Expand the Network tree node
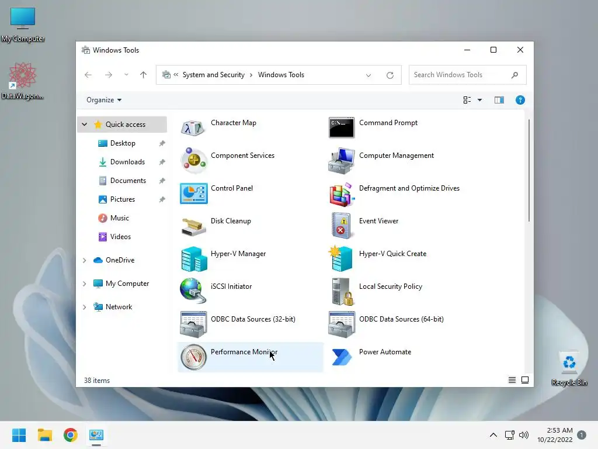The width and height of the screenshot is (598, 449). coord(85,307)
